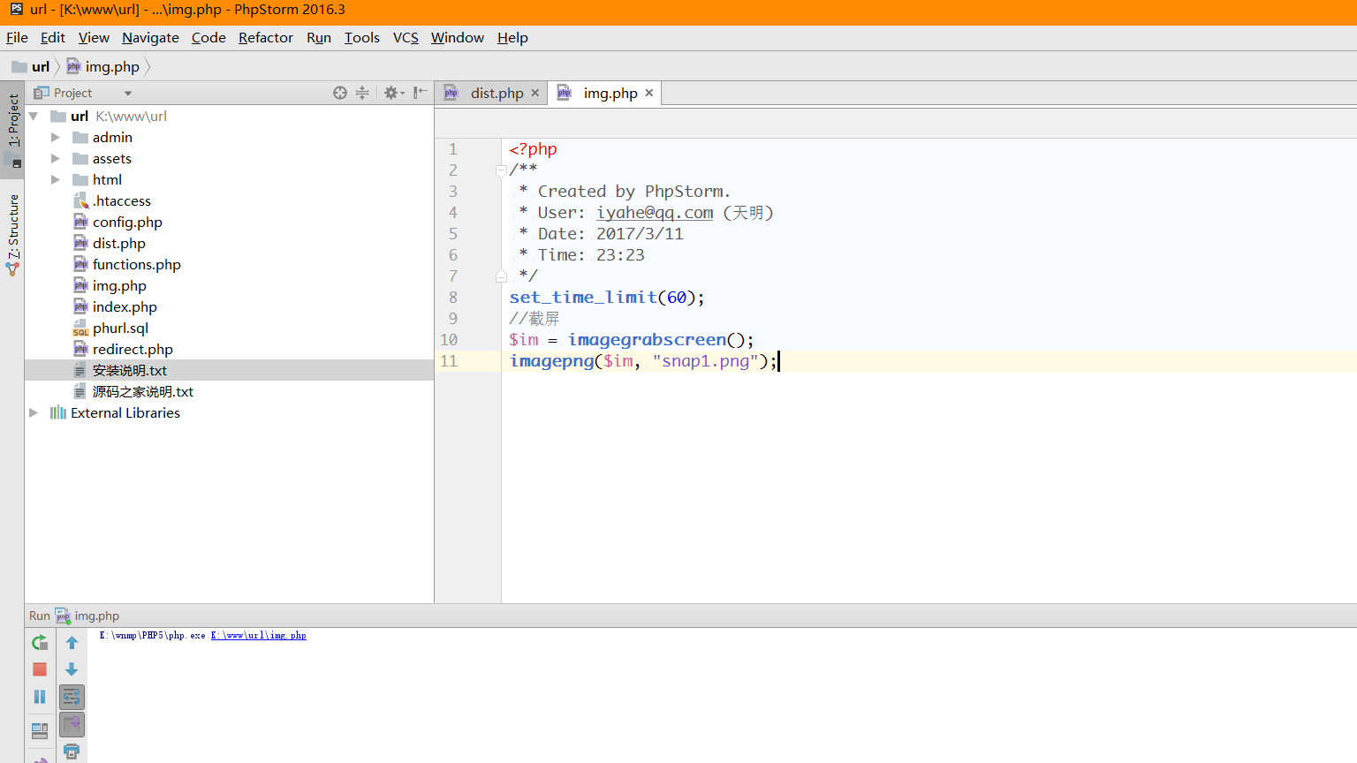Toggle the Z: Structure side tool window
This screenshot has width=1357, height=763.
(x=12, y=234)
